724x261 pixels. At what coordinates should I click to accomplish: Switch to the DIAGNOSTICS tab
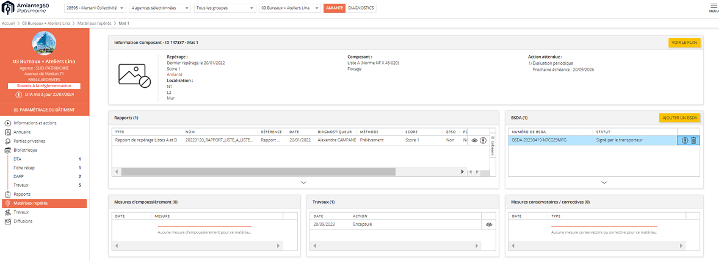[x=361, y=9]
